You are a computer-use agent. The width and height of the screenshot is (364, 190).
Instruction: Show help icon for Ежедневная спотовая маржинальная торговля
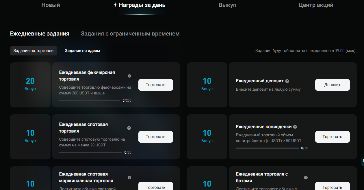click(129, 178)
